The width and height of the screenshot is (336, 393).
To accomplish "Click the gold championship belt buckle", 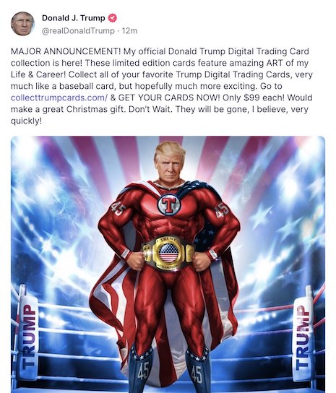I will click(x=168, y=254).
